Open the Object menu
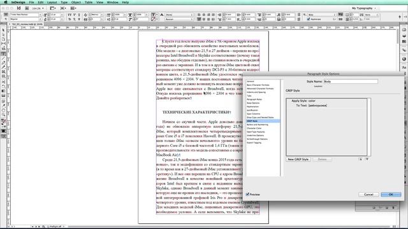The width and height of the screenshot is (408, 229). click(x=76, y=3)
